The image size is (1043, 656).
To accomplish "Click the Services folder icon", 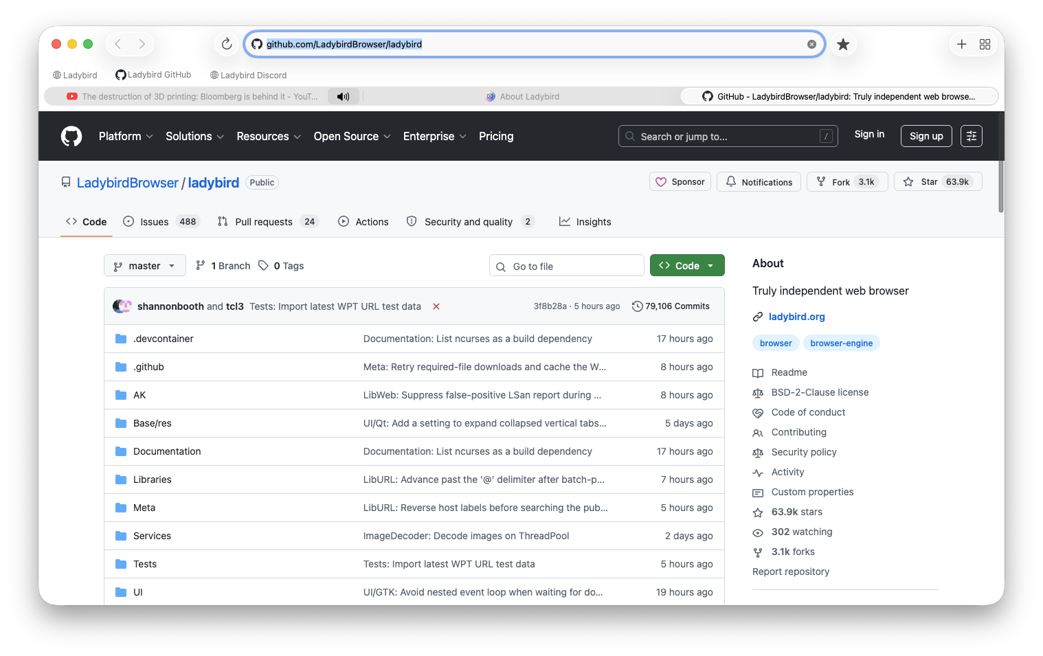I will 121,536.
